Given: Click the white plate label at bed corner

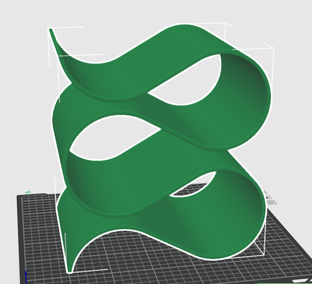Looking at the screenshot, I should pos(300,281).
